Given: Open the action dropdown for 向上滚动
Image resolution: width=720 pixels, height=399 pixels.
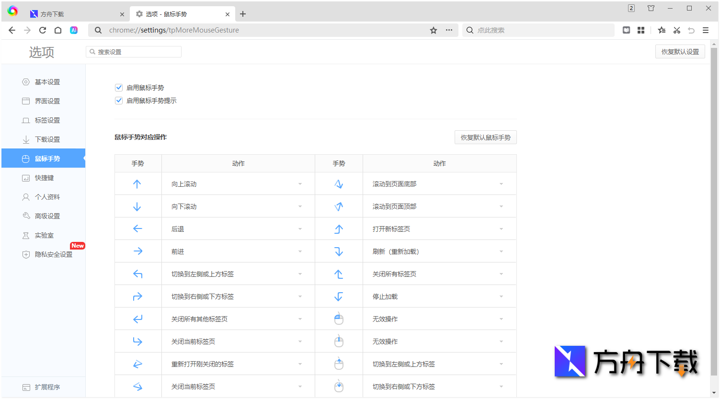Looking at the screenshot, I should (300, 183).
